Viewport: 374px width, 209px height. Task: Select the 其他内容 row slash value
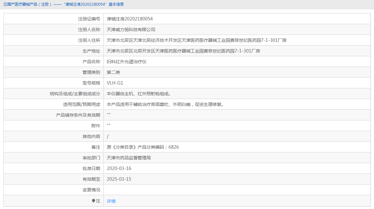point(107,136)
